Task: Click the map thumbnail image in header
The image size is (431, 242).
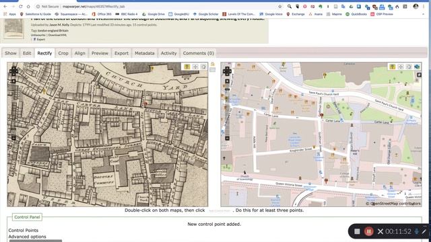Action: [x=13, y=28]
